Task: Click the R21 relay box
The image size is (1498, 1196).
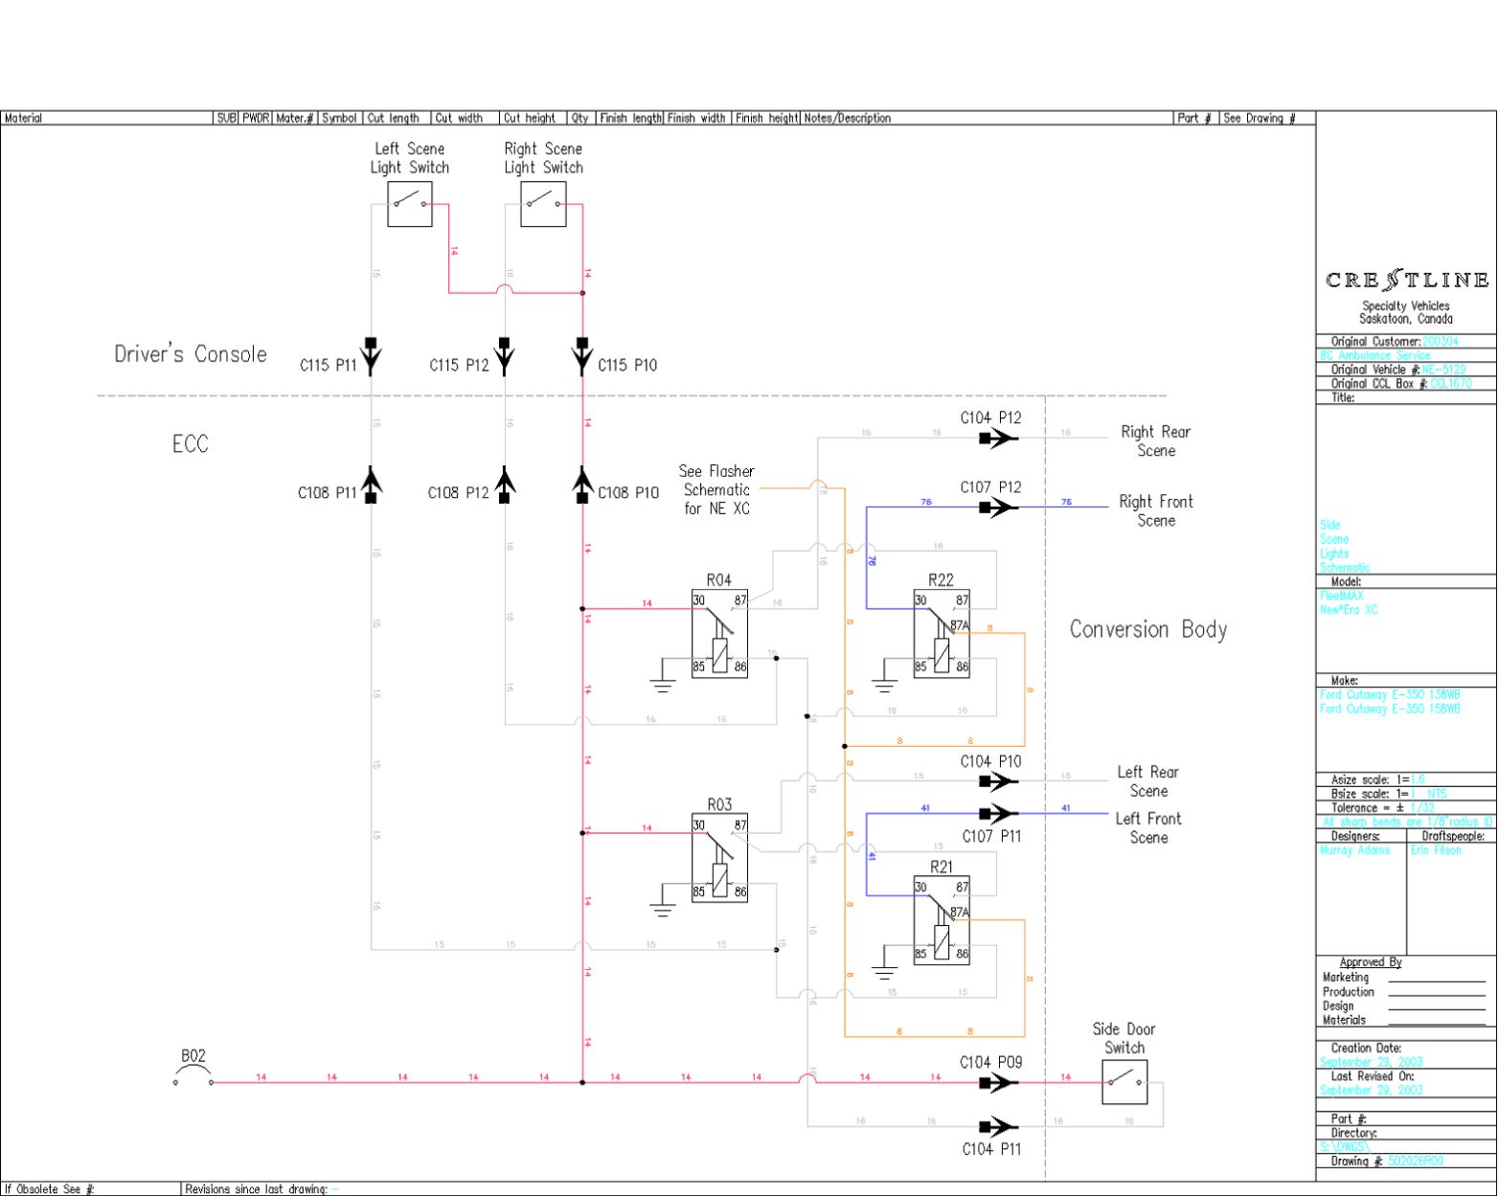Action: pyautogui.click(x=941, y=919)
